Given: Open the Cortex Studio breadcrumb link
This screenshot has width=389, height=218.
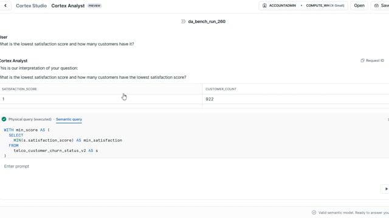Looking at the screenshot, I should 31,5.
